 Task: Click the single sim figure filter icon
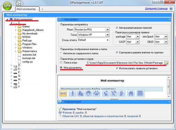coord(72,94)
